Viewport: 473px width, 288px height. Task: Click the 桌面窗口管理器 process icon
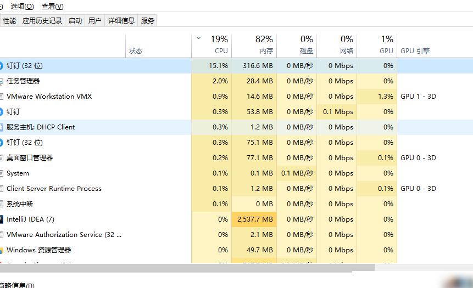(x=1, y=158)
